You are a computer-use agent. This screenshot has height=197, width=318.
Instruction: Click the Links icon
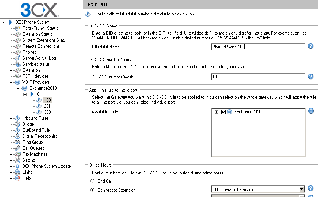pyautogui.click(x=18, y=172)
